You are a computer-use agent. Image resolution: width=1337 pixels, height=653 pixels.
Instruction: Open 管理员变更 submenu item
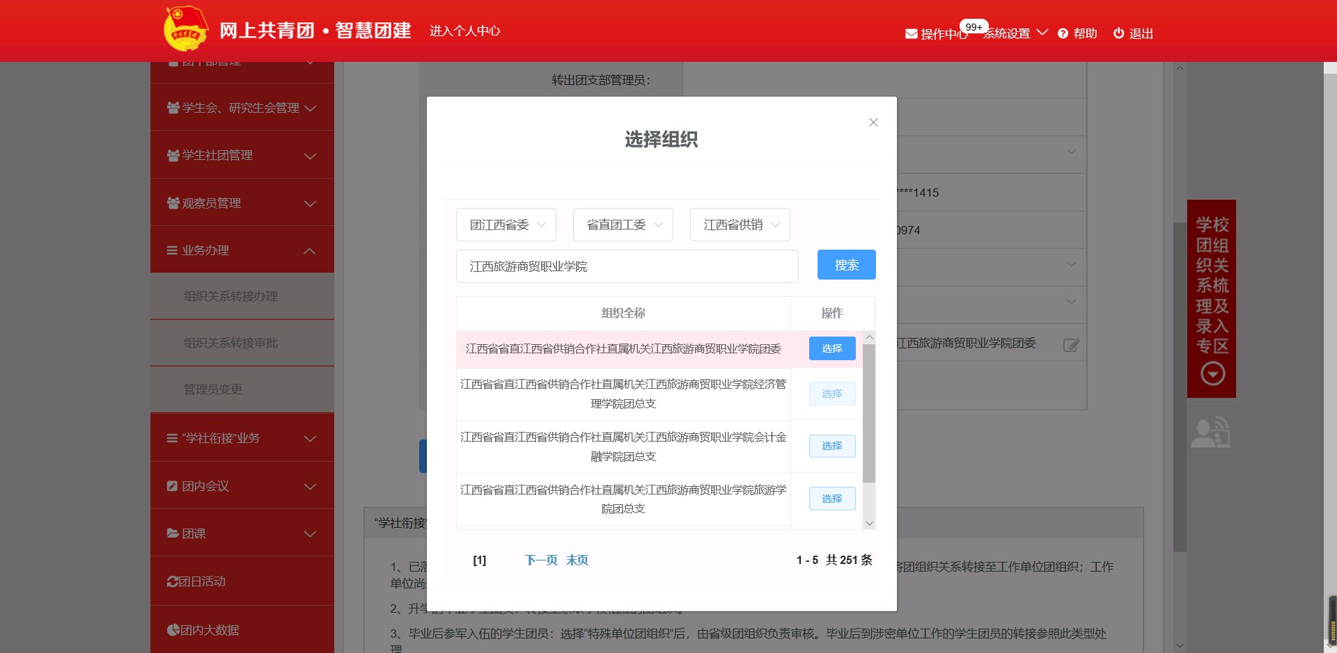click(242, 389)
